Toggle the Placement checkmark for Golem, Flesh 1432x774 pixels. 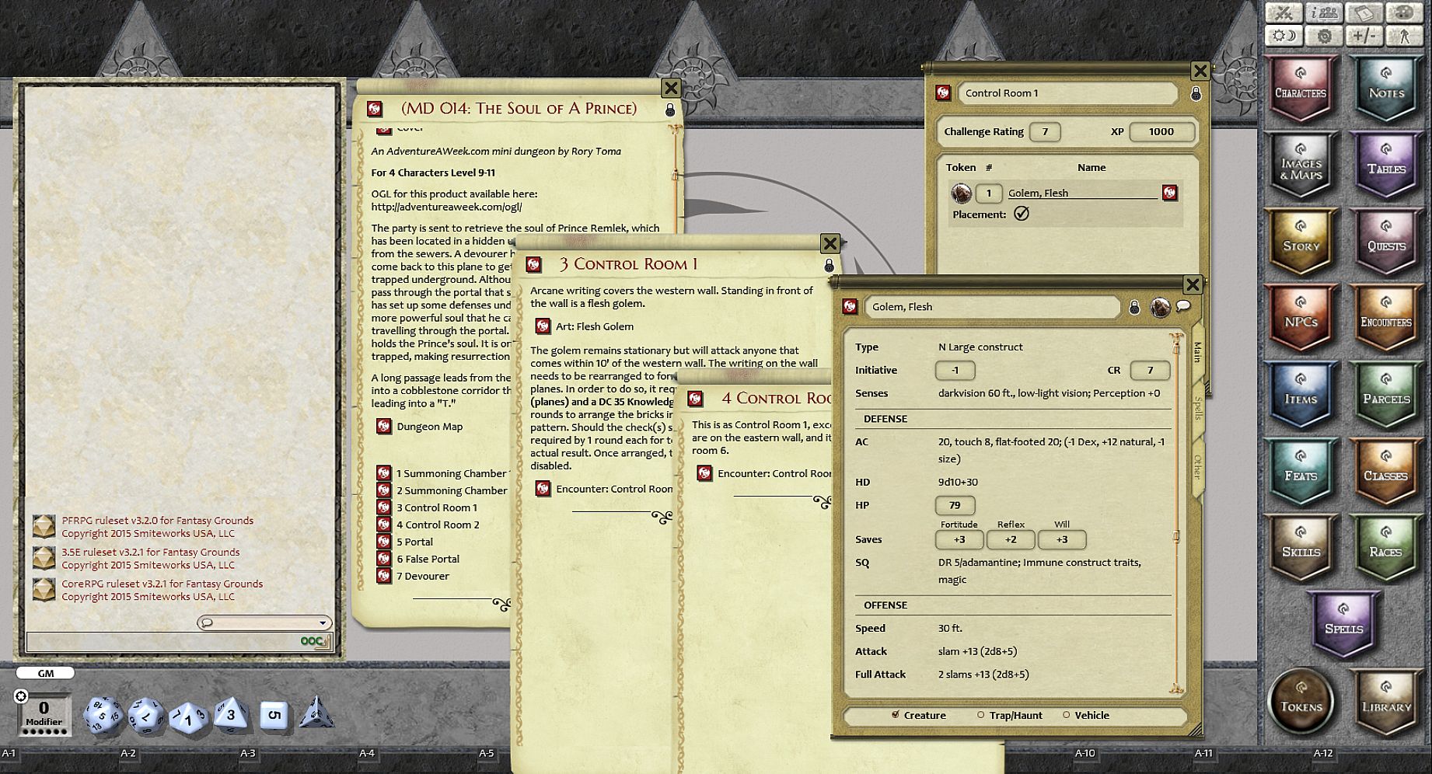pos(1022,214)
